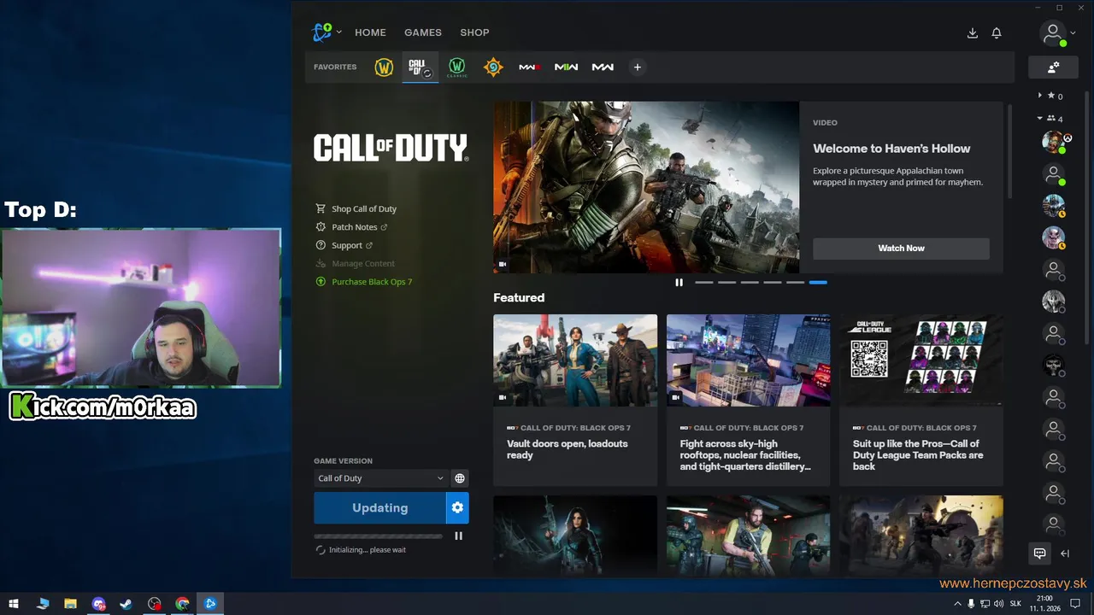Select the third carousel slide indicator
The width and height of the screenshot is (1094, 615).
pyautogui.click(x=750, y=283)
